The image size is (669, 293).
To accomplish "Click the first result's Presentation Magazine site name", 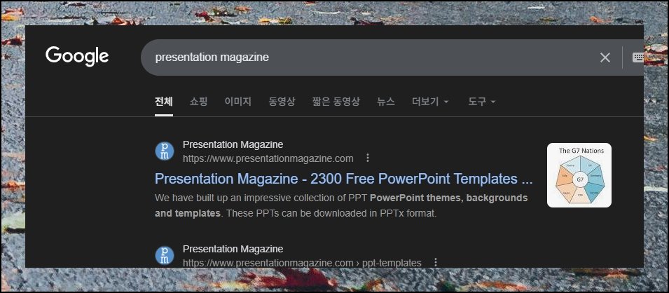I will (x=233, y=145).
